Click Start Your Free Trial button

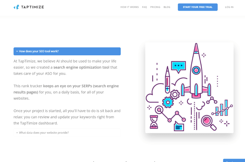coord(198,7)
